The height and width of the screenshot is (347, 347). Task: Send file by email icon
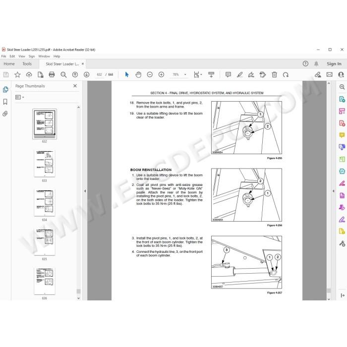(329, 75)
